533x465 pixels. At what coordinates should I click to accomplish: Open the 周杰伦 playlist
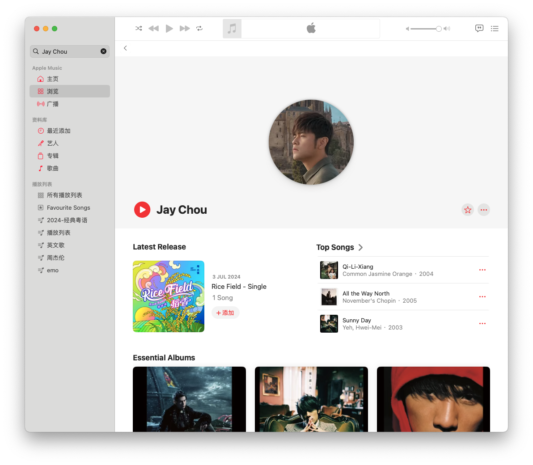[x=70, y=258]
